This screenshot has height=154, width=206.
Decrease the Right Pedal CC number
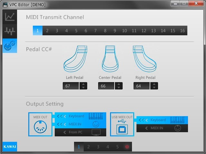[154, 88]
